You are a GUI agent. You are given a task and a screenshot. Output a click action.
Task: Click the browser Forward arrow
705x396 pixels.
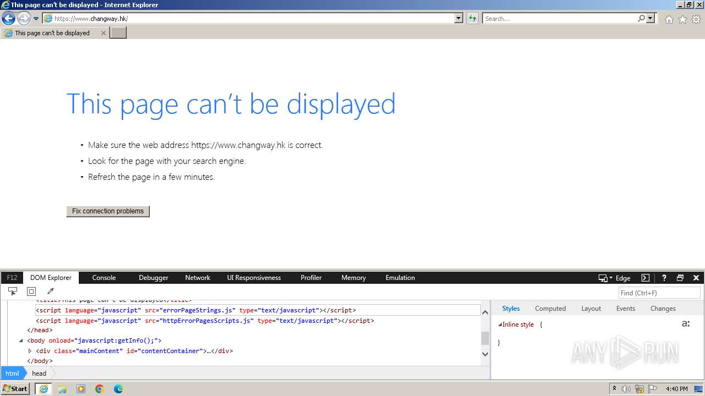coord(24,18)
